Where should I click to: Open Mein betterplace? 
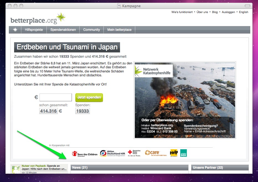pos(119,29)
